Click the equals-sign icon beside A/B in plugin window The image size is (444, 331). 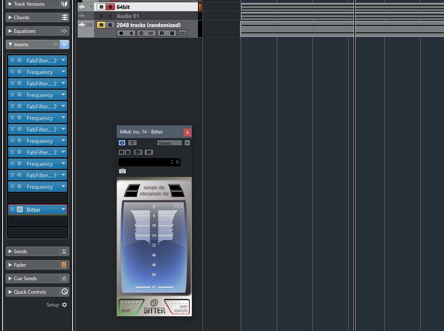click(x=149, y=152)
